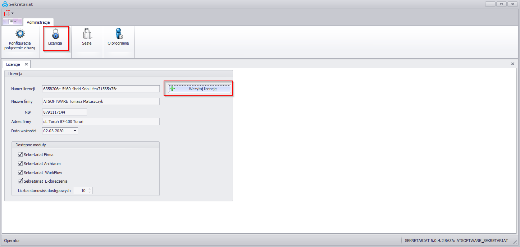Click the Numer licencji text field
The height and width of the screenshot is (247, 520).
(100, 89)
